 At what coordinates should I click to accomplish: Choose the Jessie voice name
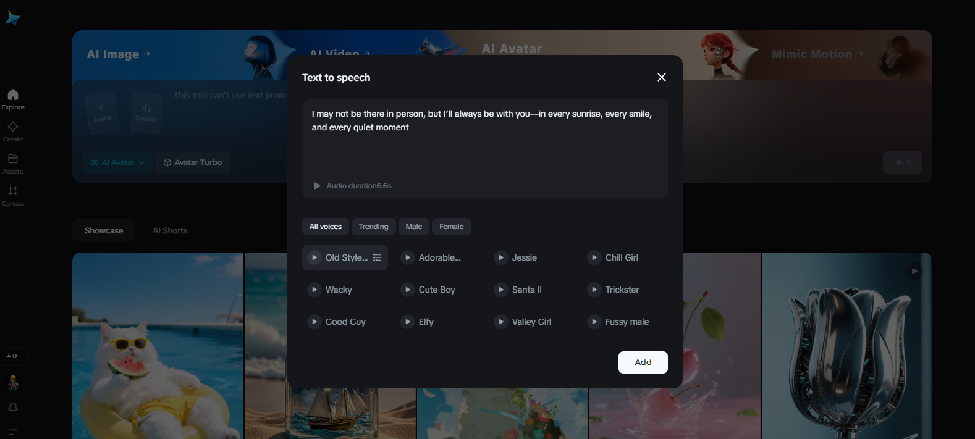(525, 257)
